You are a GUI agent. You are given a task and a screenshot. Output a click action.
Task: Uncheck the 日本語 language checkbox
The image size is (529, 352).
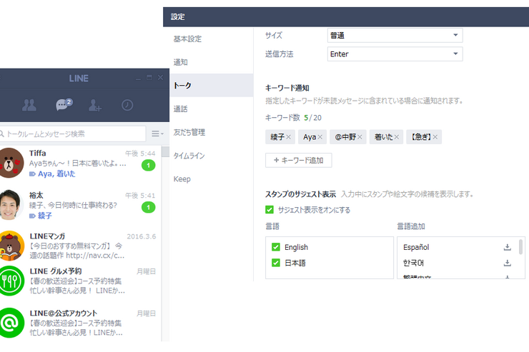pos(276,263)
